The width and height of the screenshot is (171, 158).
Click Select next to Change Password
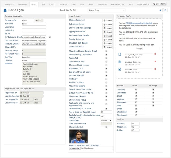point(108,20)
